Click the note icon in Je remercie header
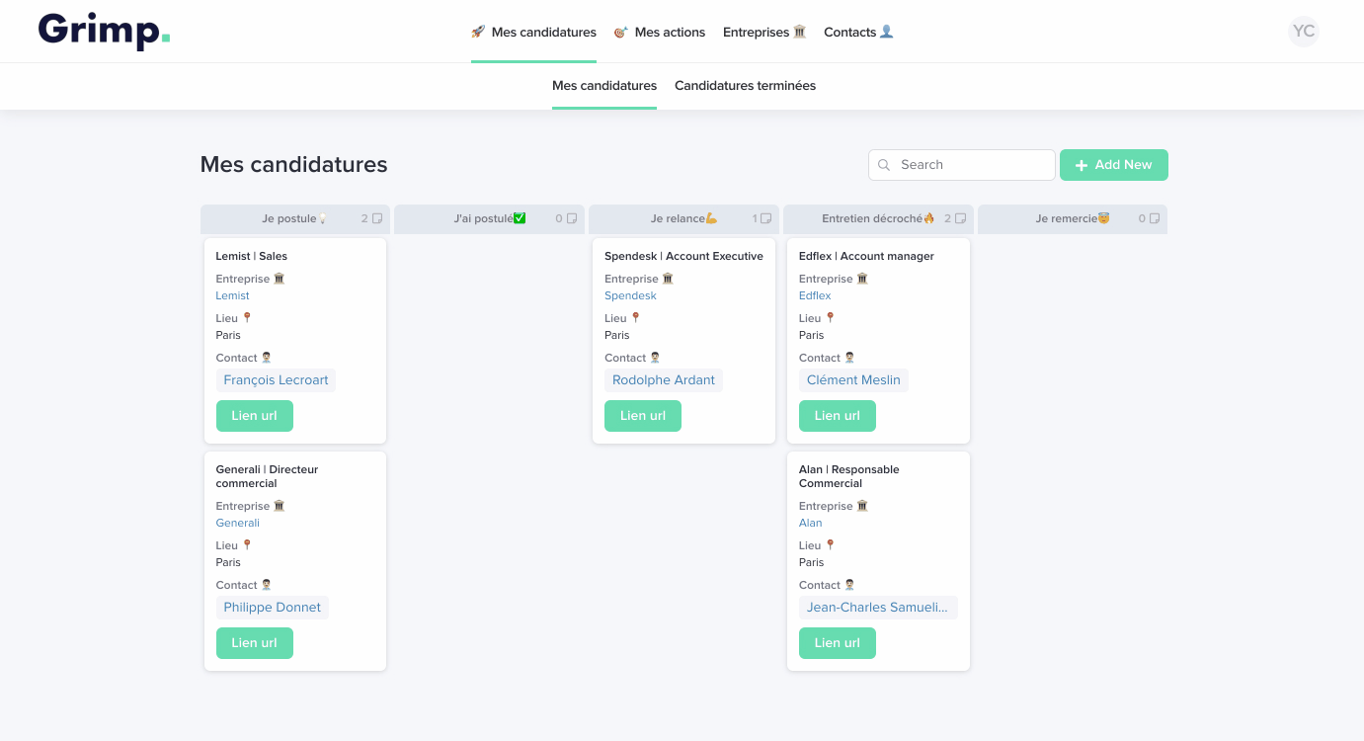The height and width of the screenshot is (741, 1364). pos(1155,219)
